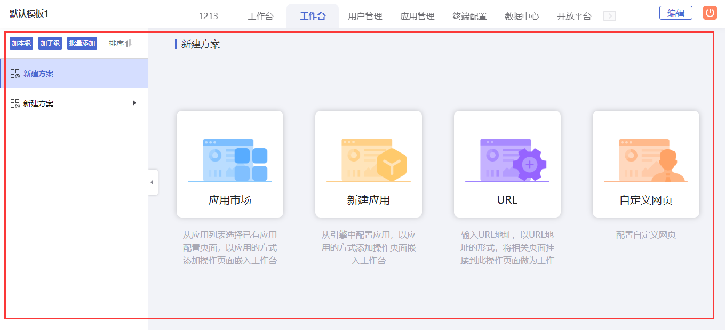Choose the 自定义网页 card
The height and width of the screenshot is (330, 725).
click(x=646, y=164)
